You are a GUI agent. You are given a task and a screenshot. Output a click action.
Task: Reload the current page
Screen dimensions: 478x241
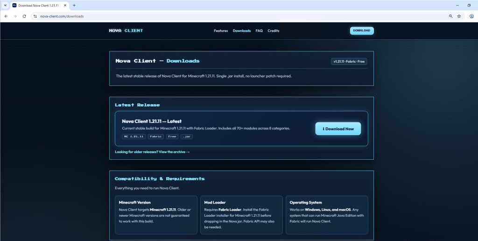[x=24, y=16]
